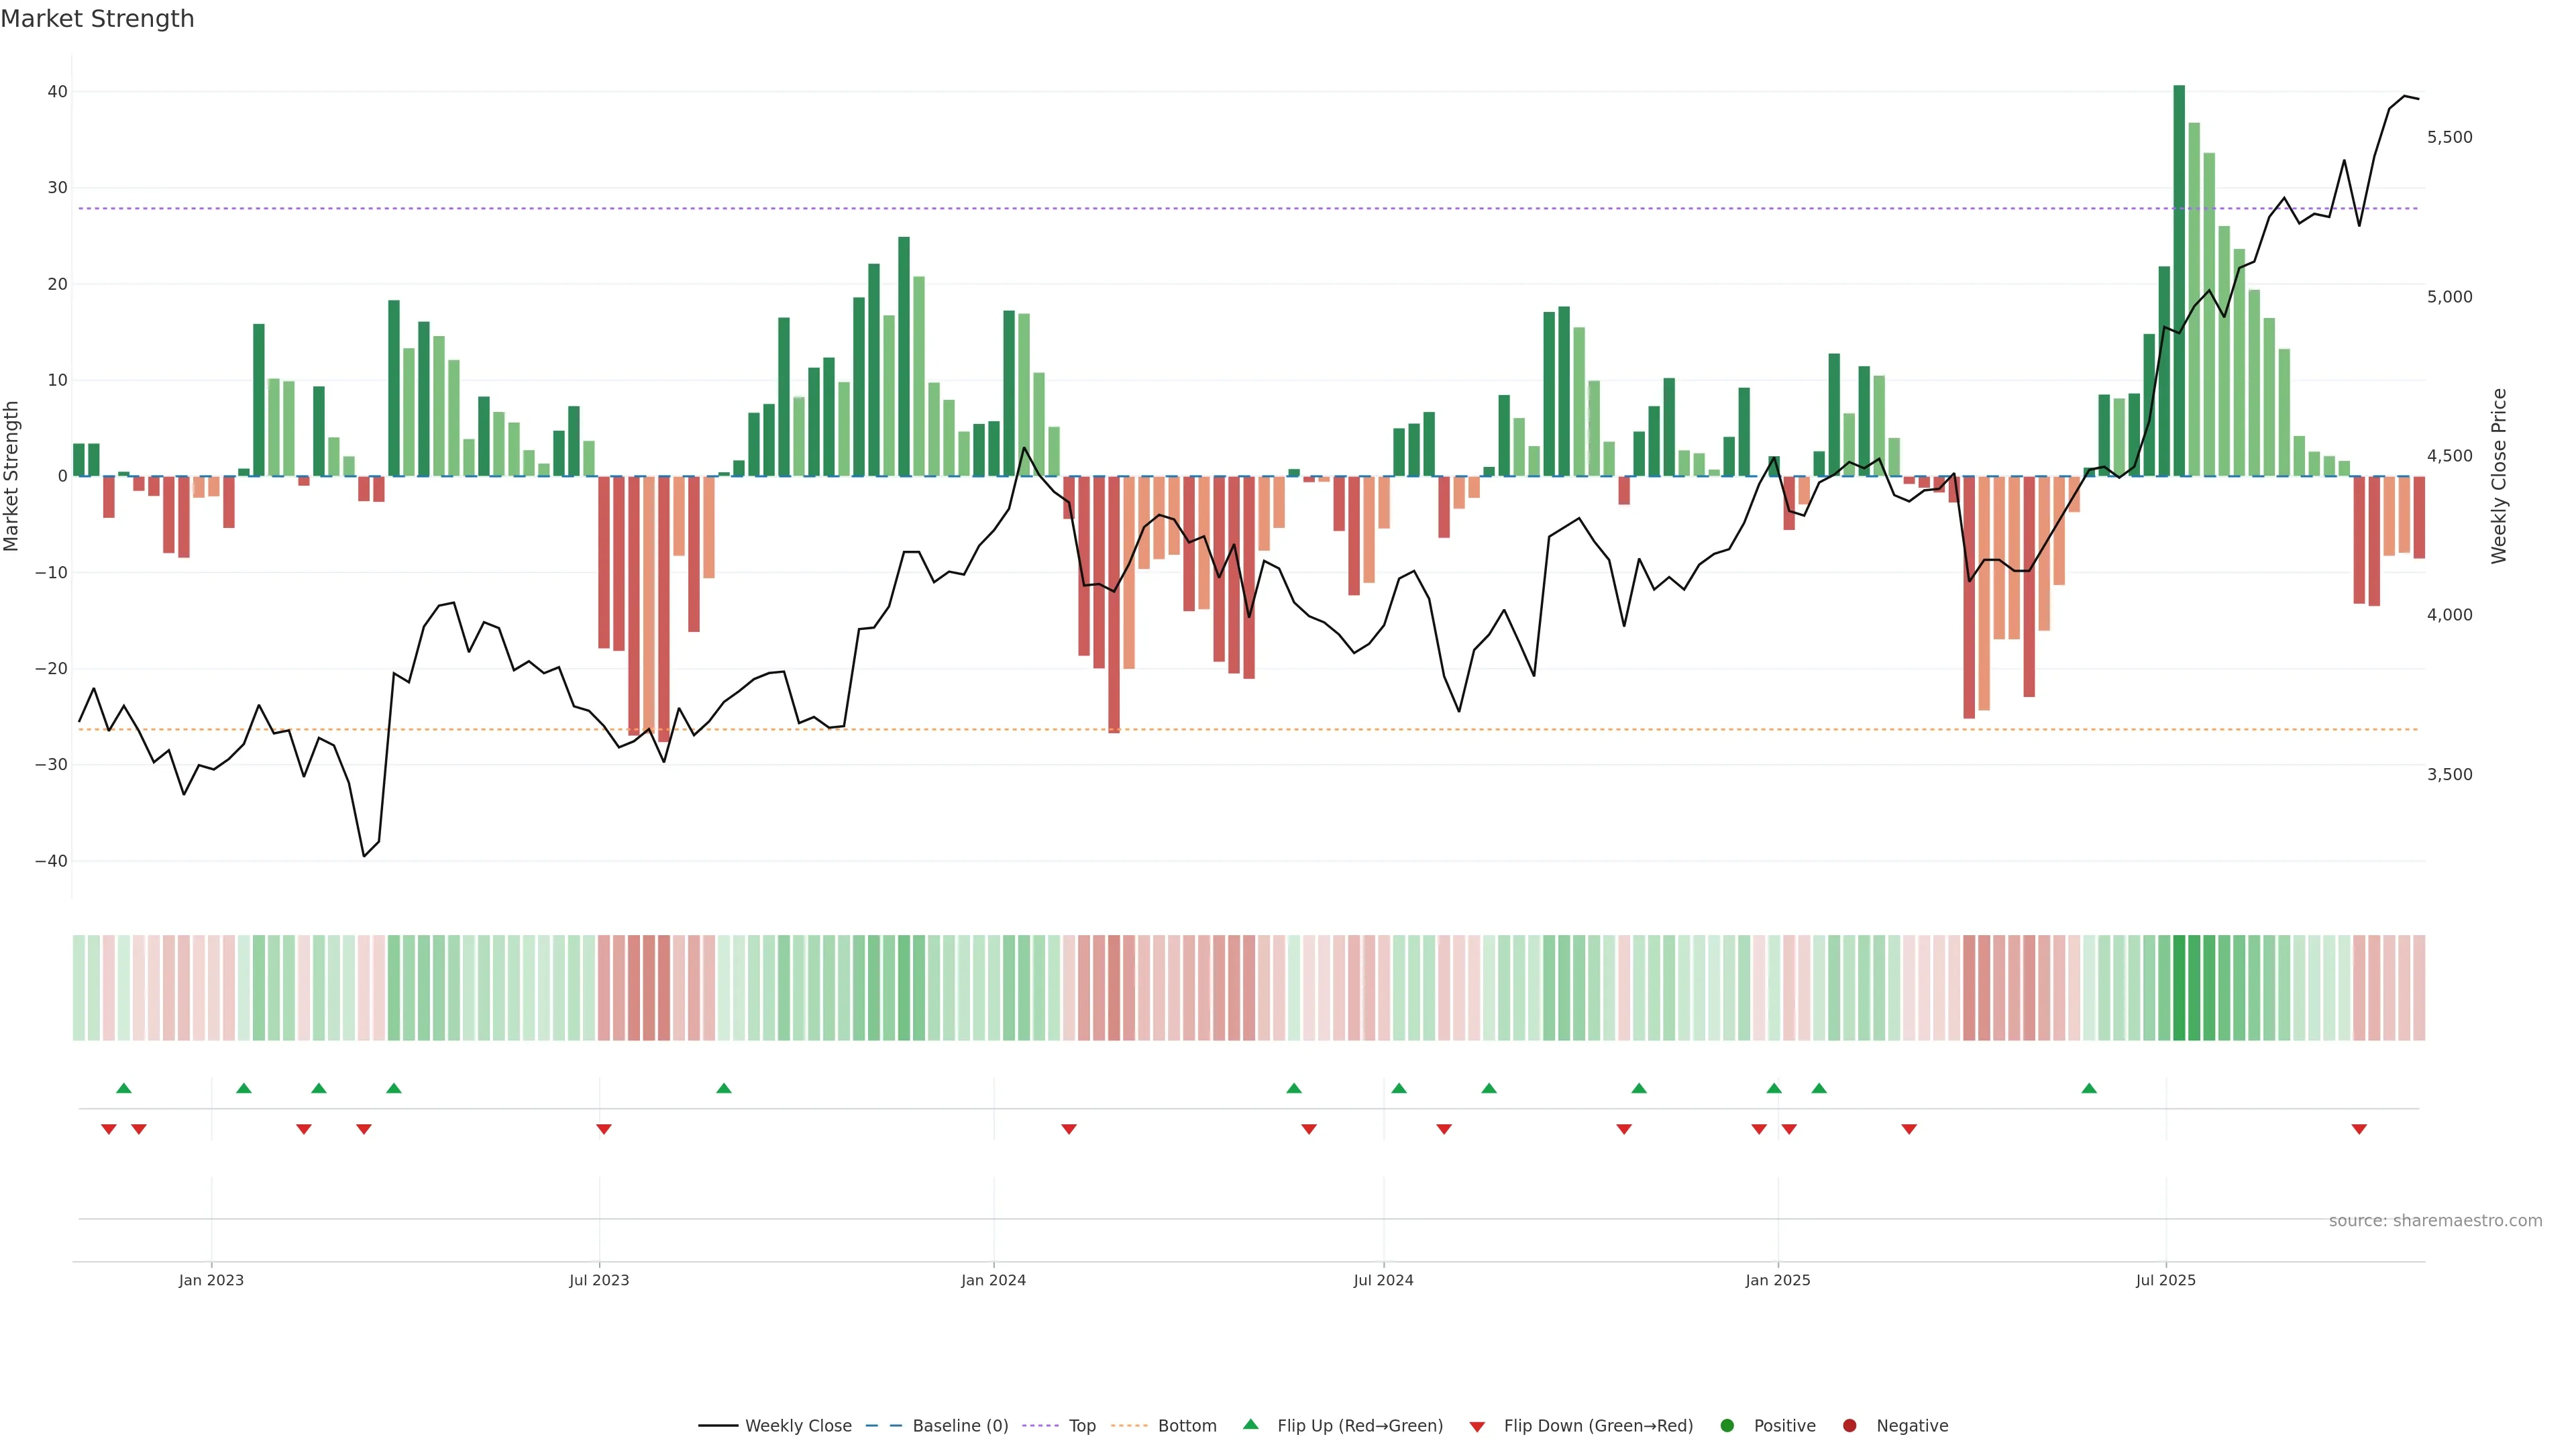Click the Weekly Close Price axis title
2576x1449 pixels.
2499,476
